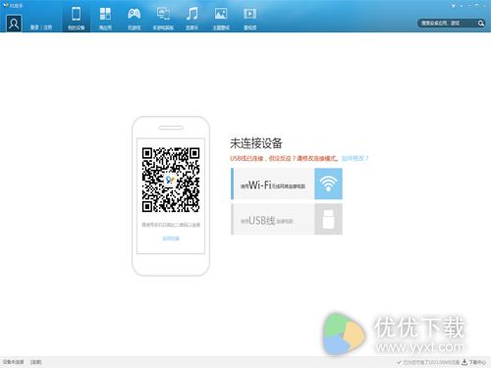Click the login and register link
This screenshot has height=368, width=491.
[x=41, y=27]
